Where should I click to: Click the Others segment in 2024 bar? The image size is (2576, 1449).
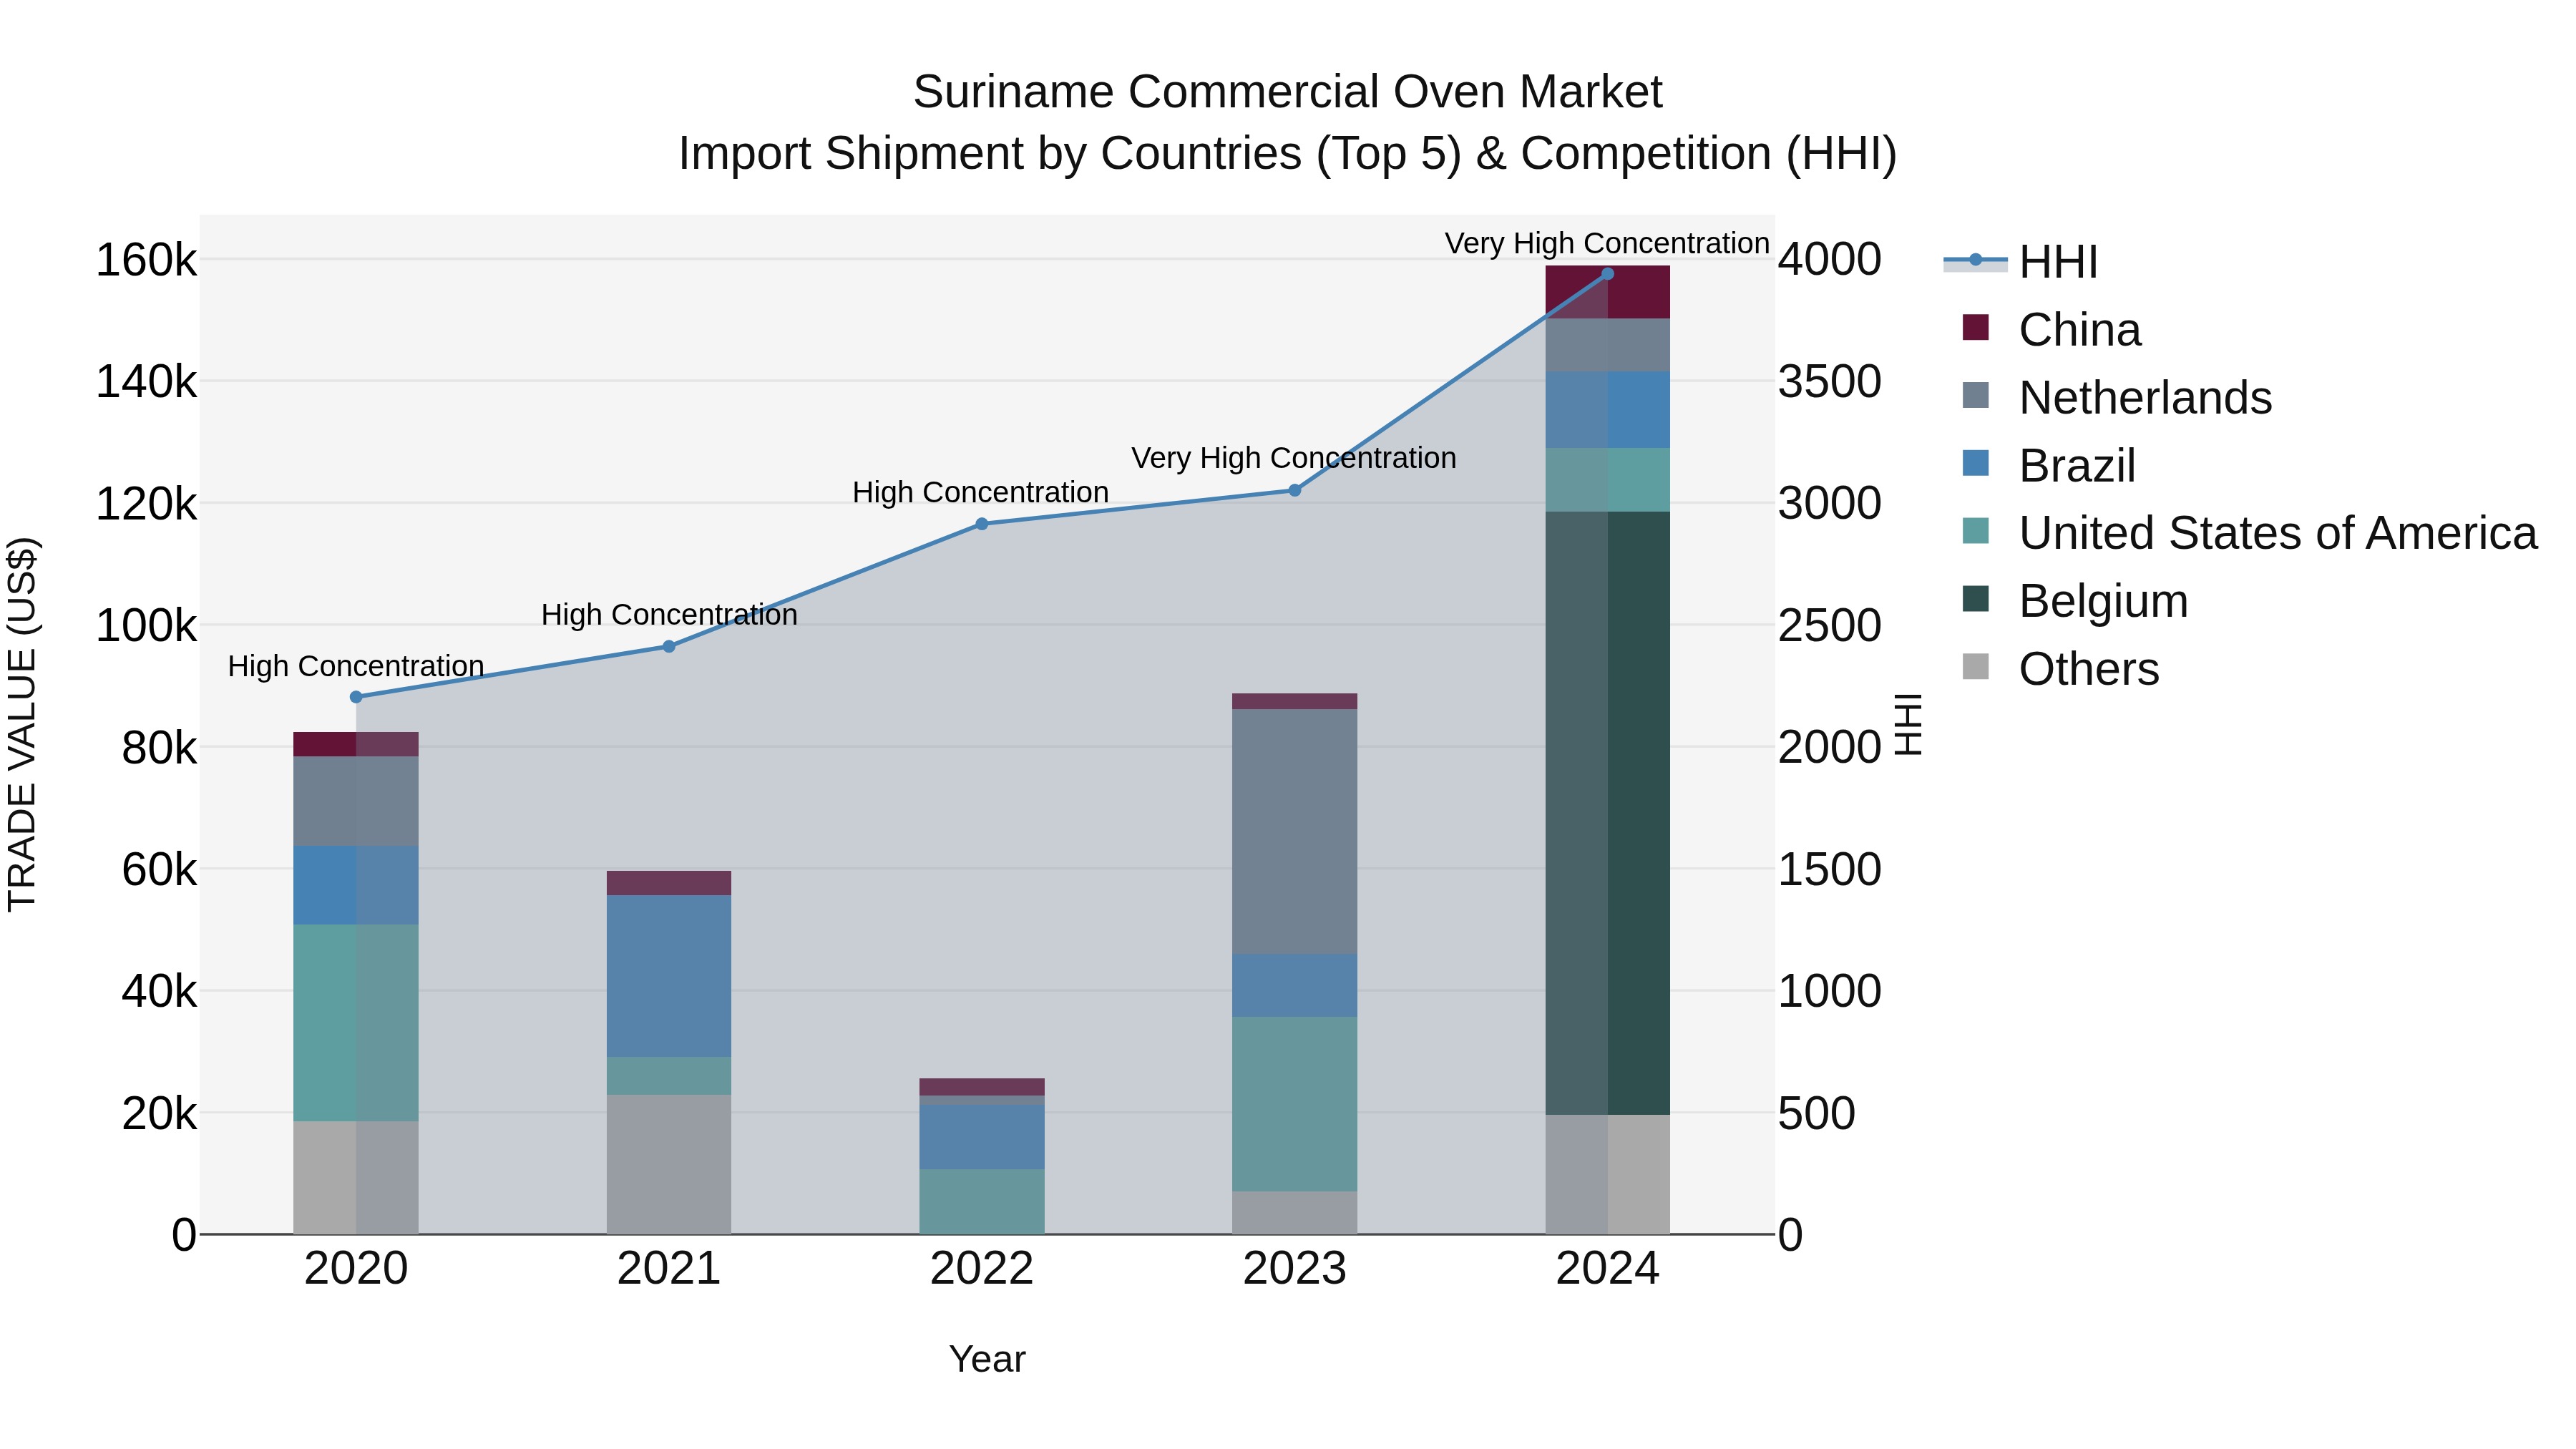tap(1607, 1174)
